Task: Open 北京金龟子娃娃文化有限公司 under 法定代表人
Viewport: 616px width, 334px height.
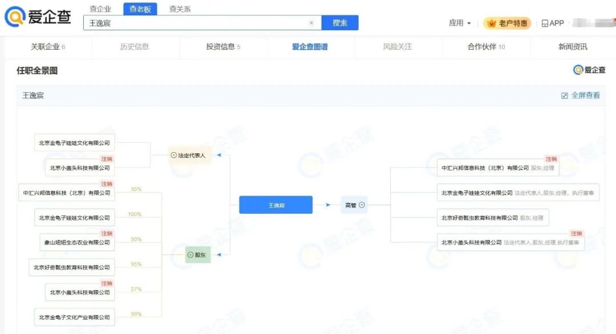Action: [x=74, y=143]
